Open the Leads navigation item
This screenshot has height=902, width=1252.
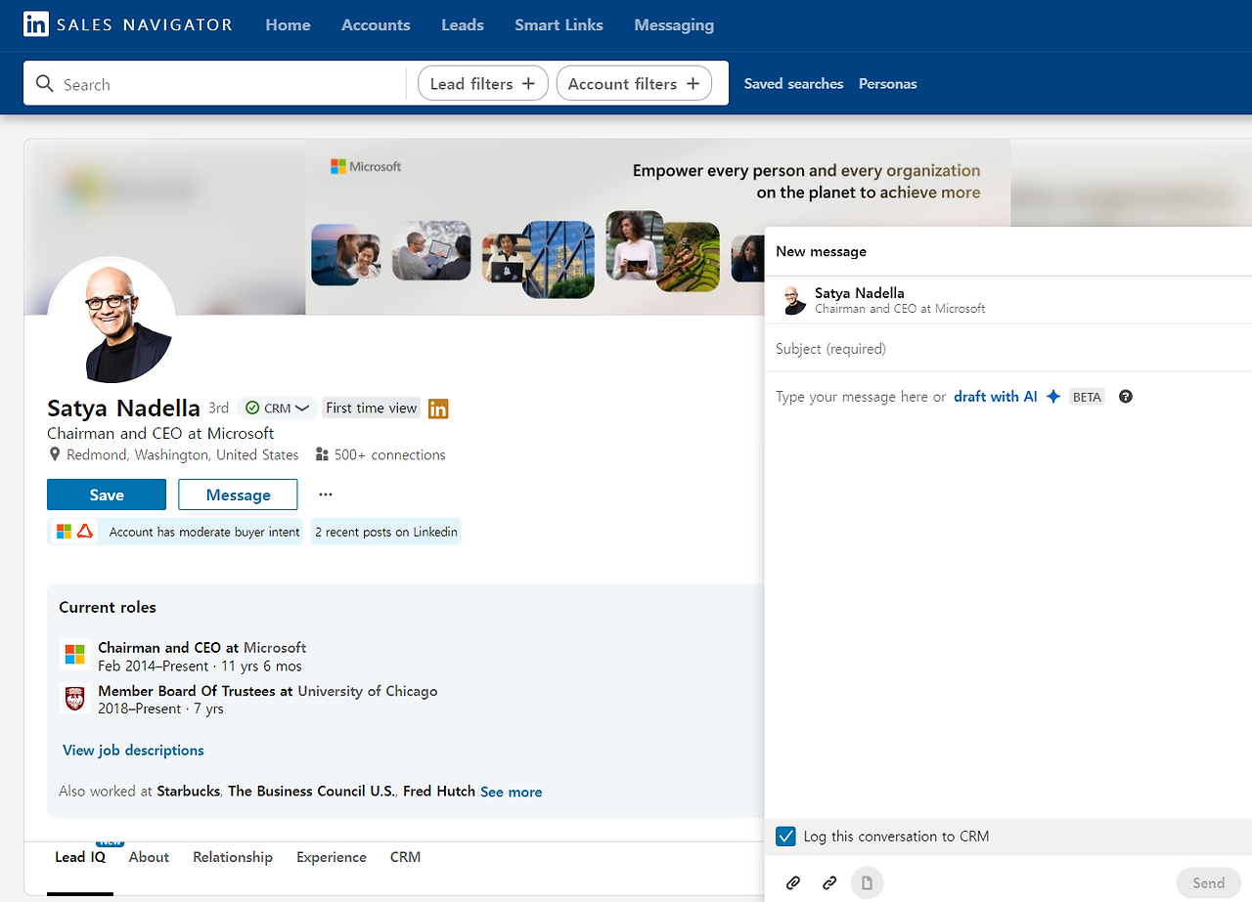463,25
